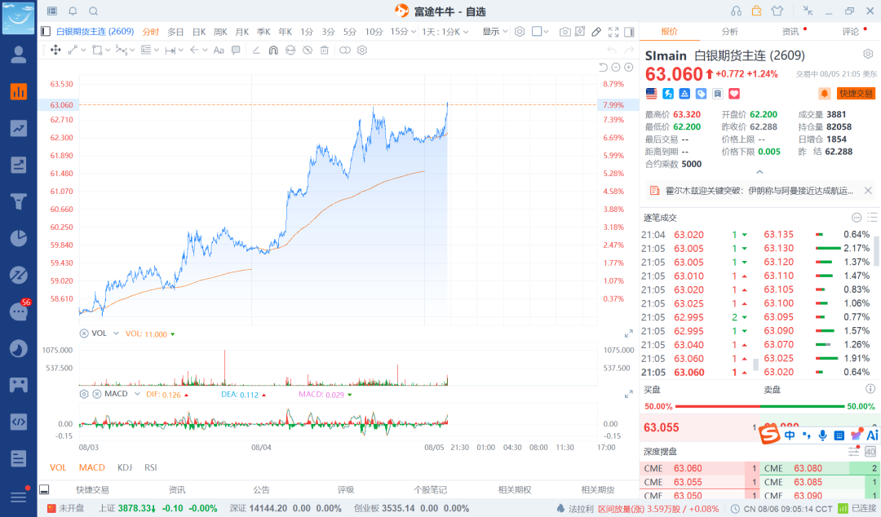Open the market trend icon in sidebar
This screenshot has width=881, height=517.
[19, 128]
